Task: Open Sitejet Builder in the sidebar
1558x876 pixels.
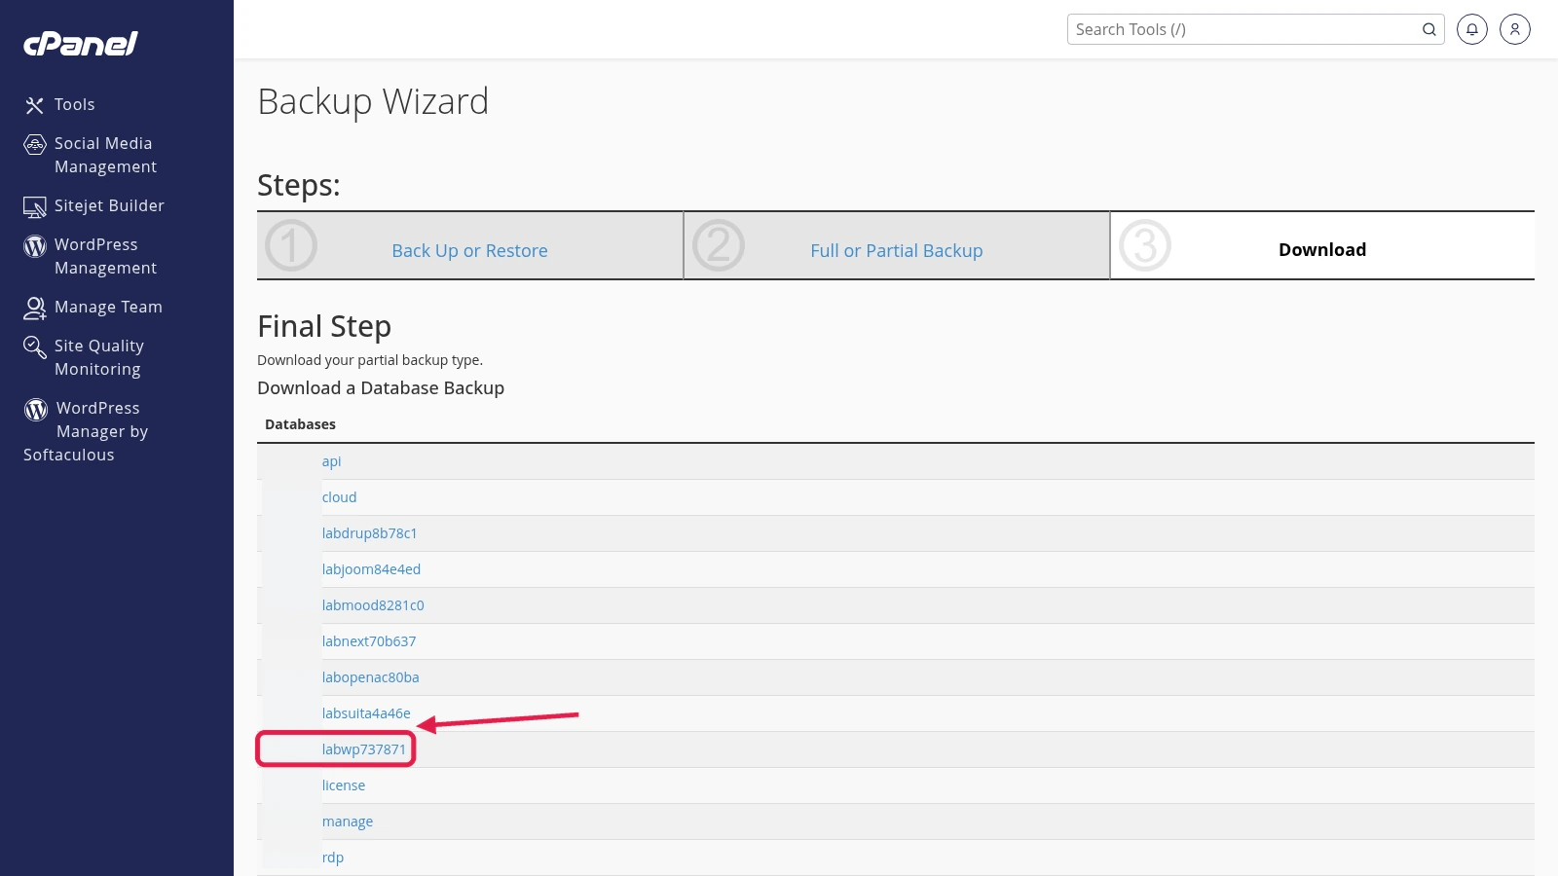Action: [x=109, y=205]
